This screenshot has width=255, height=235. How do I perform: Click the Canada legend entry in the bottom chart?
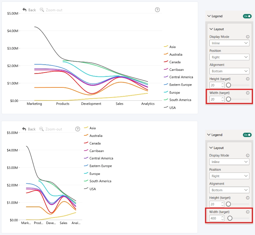92,143
